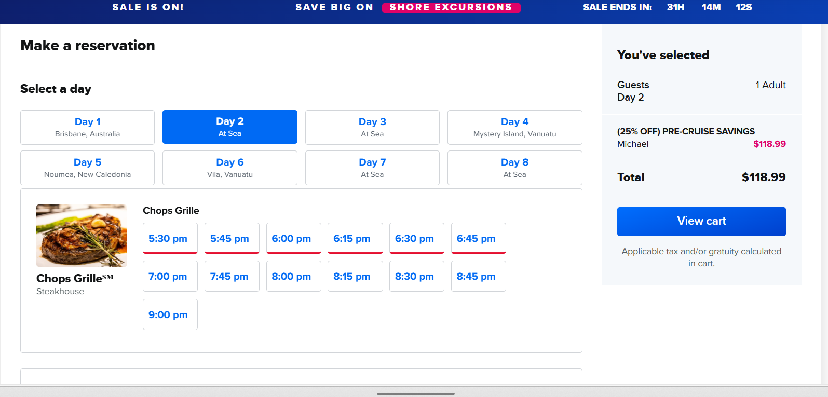
Task: Open the View cart button
Action: pos(701,222)
